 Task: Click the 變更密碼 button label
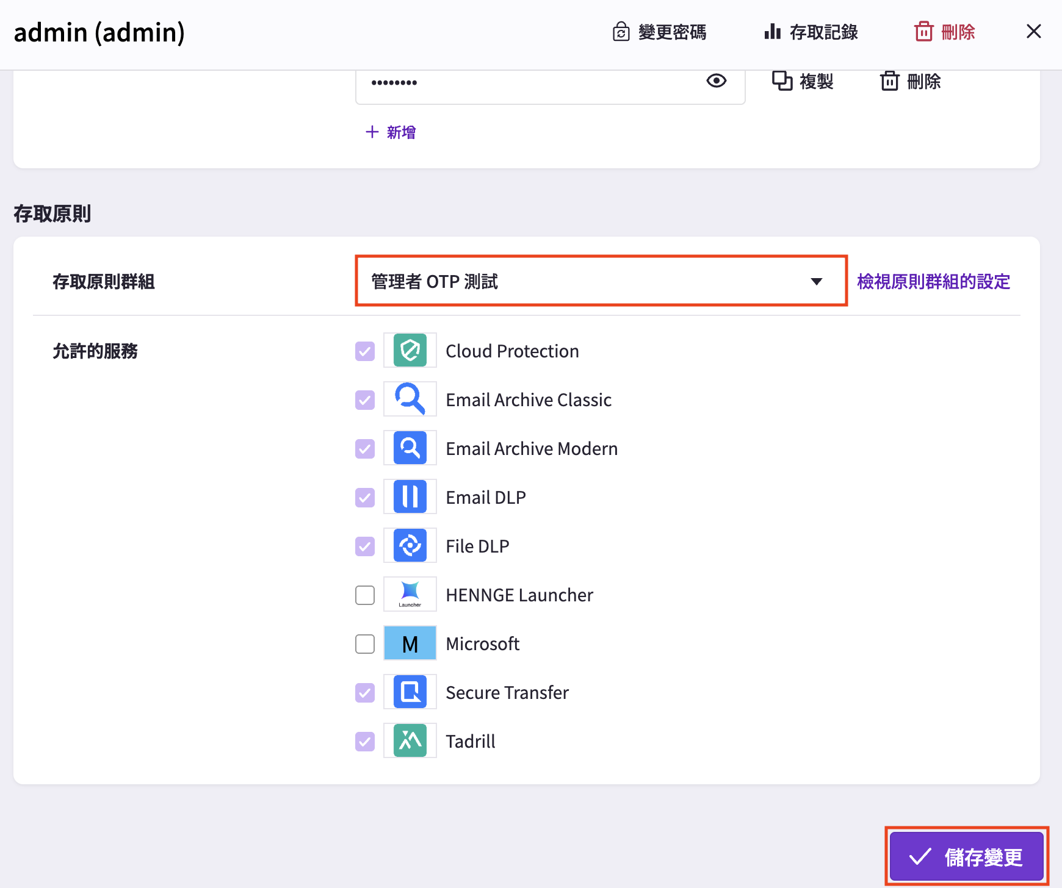[672, 32]
